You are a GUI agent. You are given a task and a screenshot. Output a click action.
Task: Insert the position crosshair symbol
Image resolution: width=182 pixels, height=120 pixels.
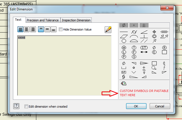click(154, 32)
